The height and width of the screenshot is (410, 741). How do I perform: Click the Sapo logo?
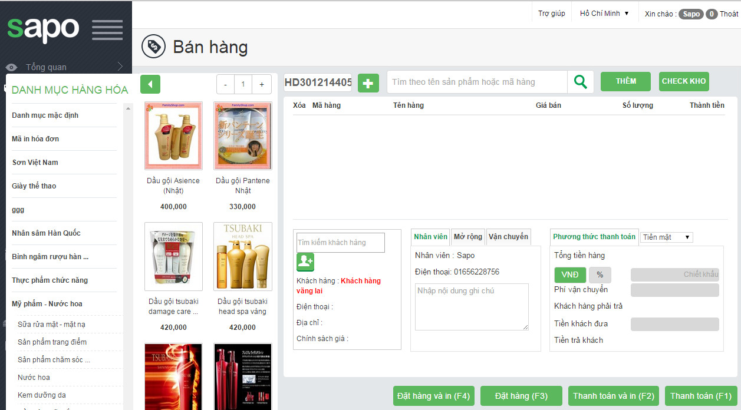click(x=43, y=29)
